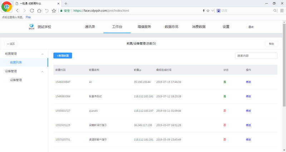Screen dimensions: 286x152
Task: Click the search magnifier icon in toolbar
Action: pos(275,11)
